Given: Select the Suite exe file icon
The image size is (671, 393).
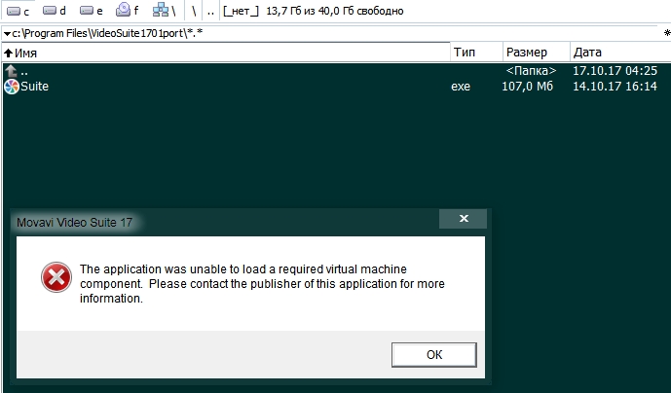Looking at the screenshot, I should [12, 87].
